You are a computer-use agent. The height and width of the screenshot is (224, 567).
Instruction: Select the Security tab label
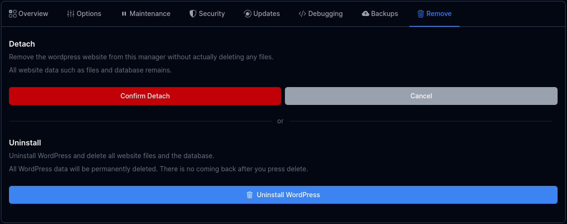[212, 14]
